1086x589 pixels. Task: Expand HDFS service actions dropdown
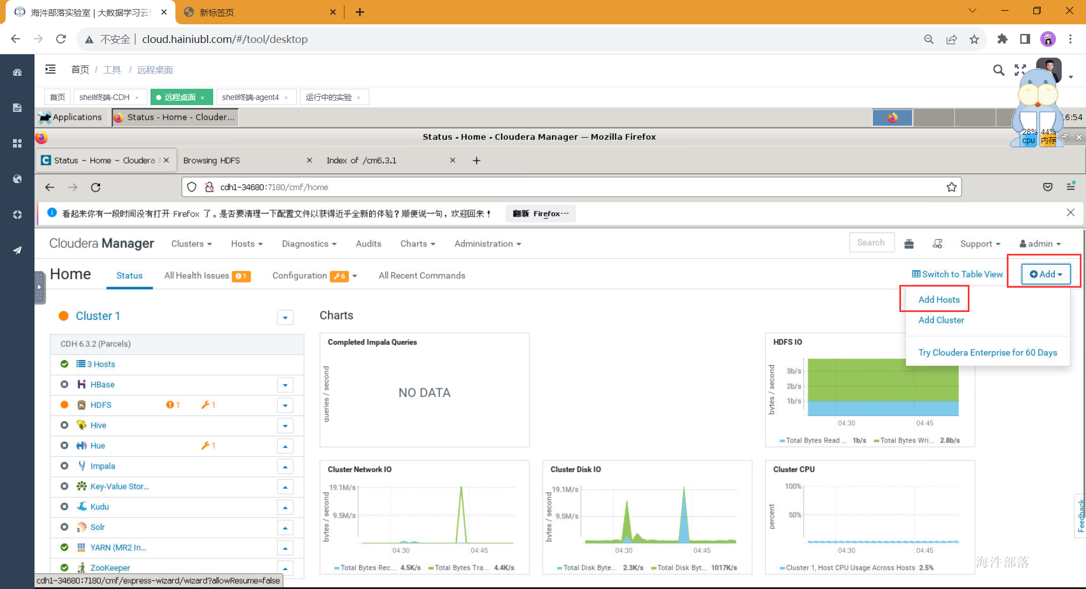pos(285,405)
